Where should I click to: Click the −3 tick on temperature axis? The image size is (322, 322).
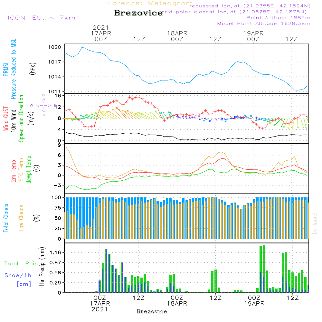coord(57,185)
